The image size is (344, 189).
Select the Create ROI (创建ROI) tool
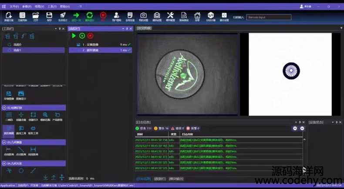(33, 117)
